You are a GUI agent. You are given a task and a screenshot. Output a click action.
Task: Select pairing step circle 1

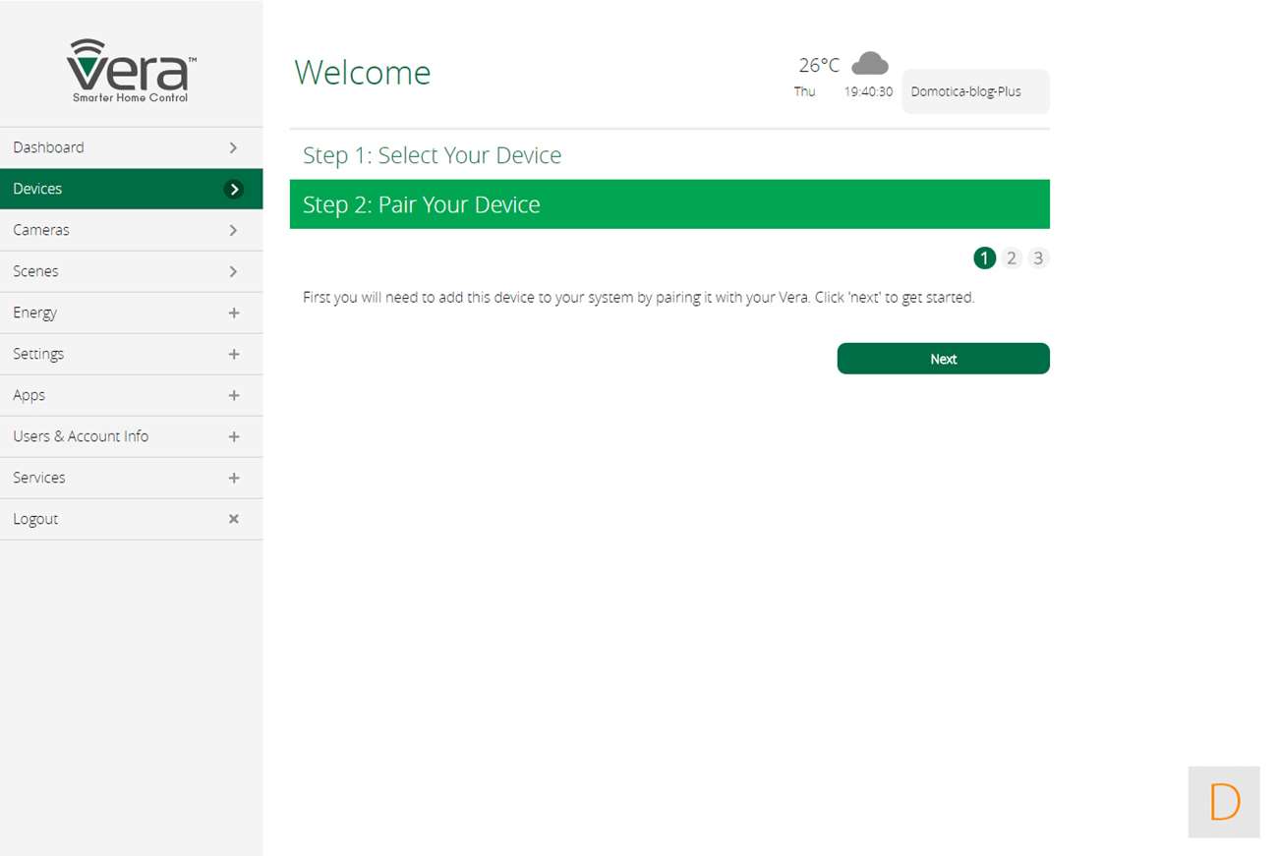pos(984,258)
